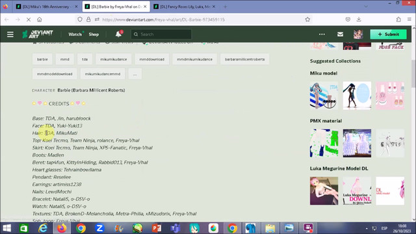This screenshot has width=416, height=234.
Task: Click the Submit button
Action: point(388,34)
